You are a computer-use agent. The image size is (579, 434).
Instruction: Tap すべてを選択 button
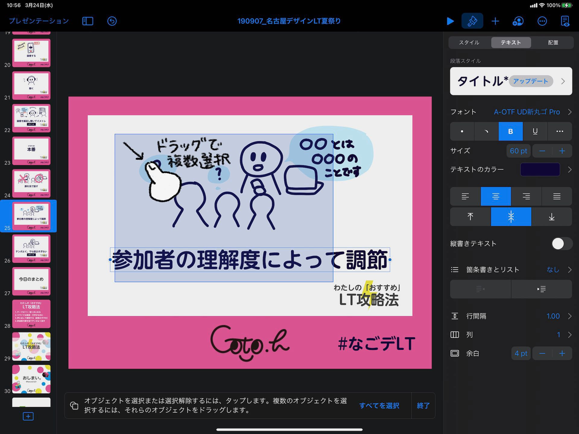(379, 406)
